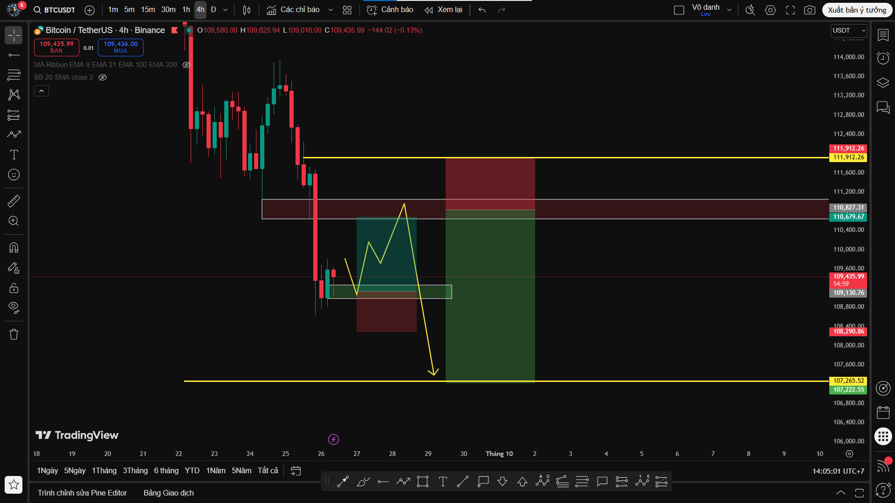Select the Text annotation tool

[14, 155]
